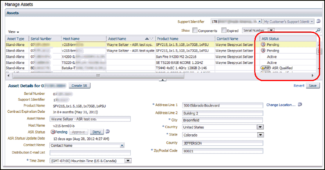Open the Country dropdown showing United States

(260, 127)
